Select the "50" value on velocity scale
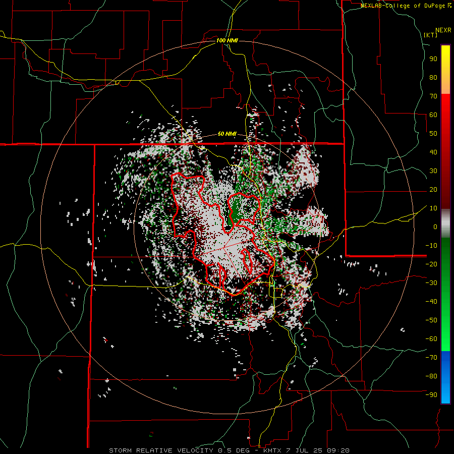Viewport: 454px width, 454px height. 433,134
